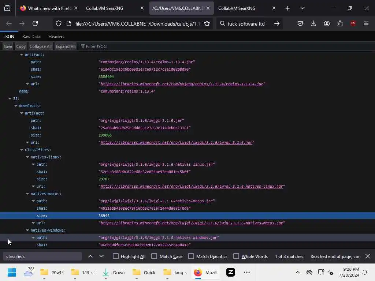Enable Match Diacritics checkbox

coord(191,256)
